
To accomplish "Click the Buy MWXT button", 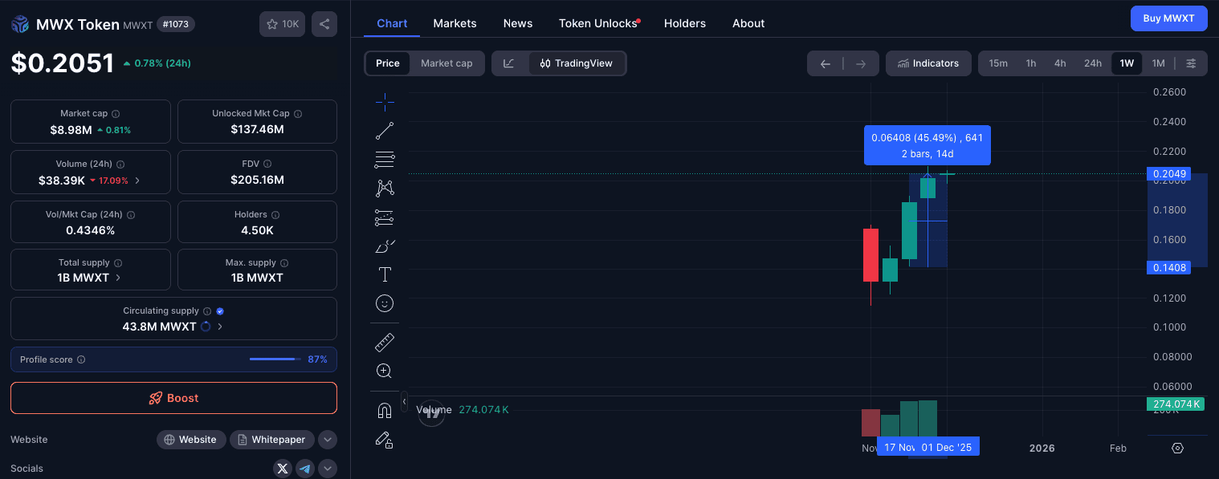I will [1168, 18].
